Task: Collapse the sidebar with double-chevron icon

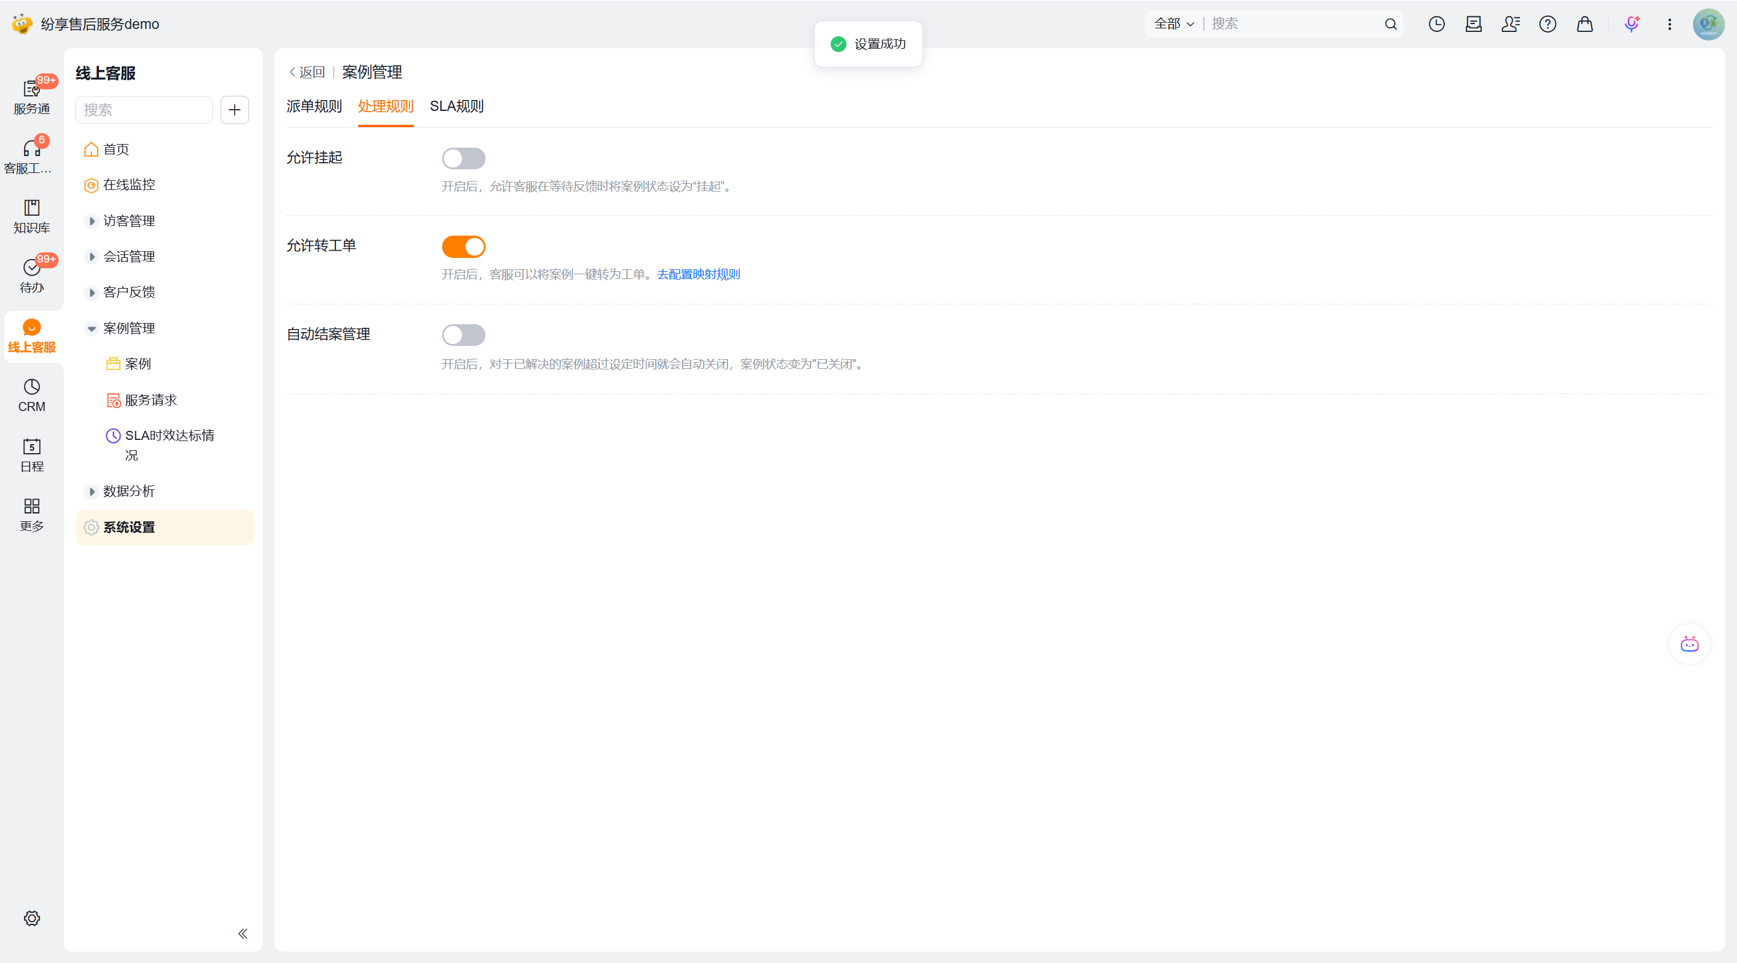Action: pos(242,933)
